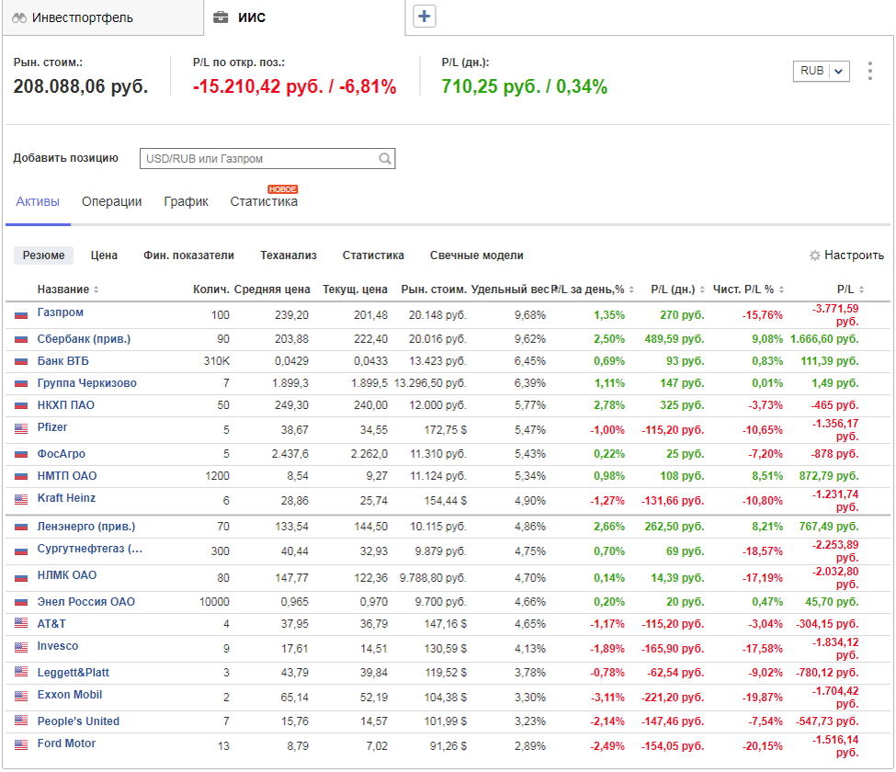Open the Ленэнерго (прив.) link
This screenshot has width=896, height=772.
(86, 527)
